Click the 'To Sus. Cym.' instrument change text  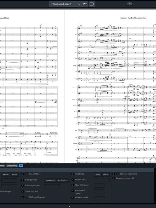tap(97, 142)
